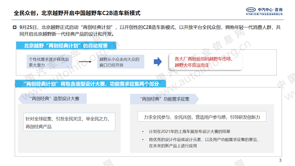Click the 北京越野“再创经典计划”的启动背景 header
Viewport: 295px width, 166px height.
[x=66, y=45]
